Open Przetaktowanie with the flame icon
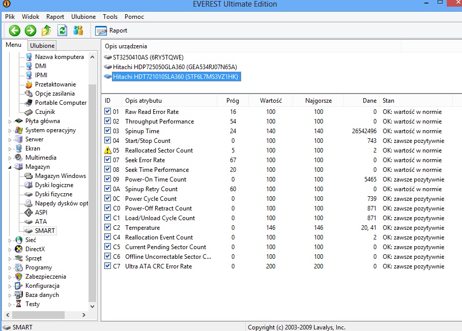This screenshot has height=331, width=462. point(28,84)
